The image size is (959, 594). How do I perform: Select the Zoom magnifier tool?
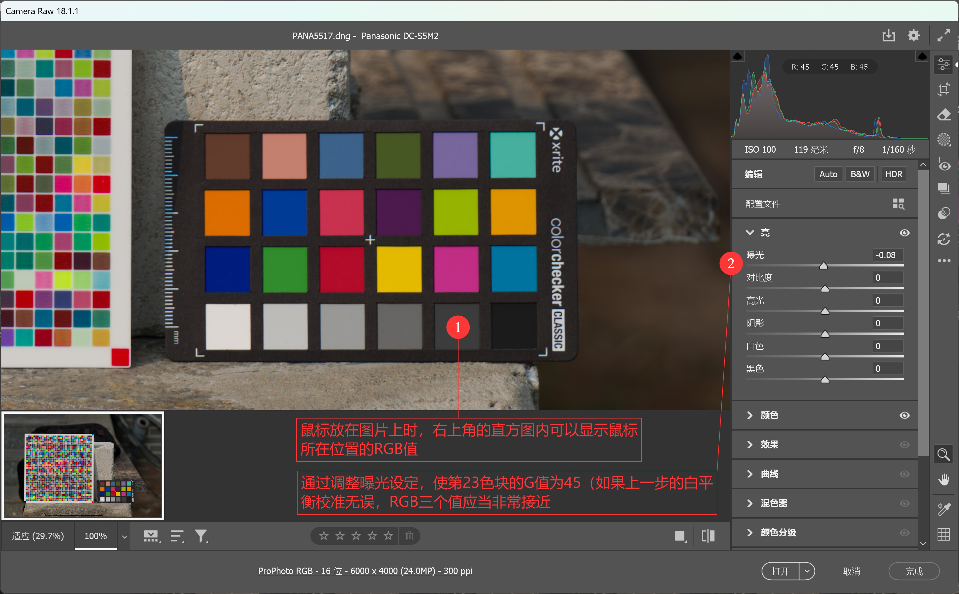pos(944,455)
